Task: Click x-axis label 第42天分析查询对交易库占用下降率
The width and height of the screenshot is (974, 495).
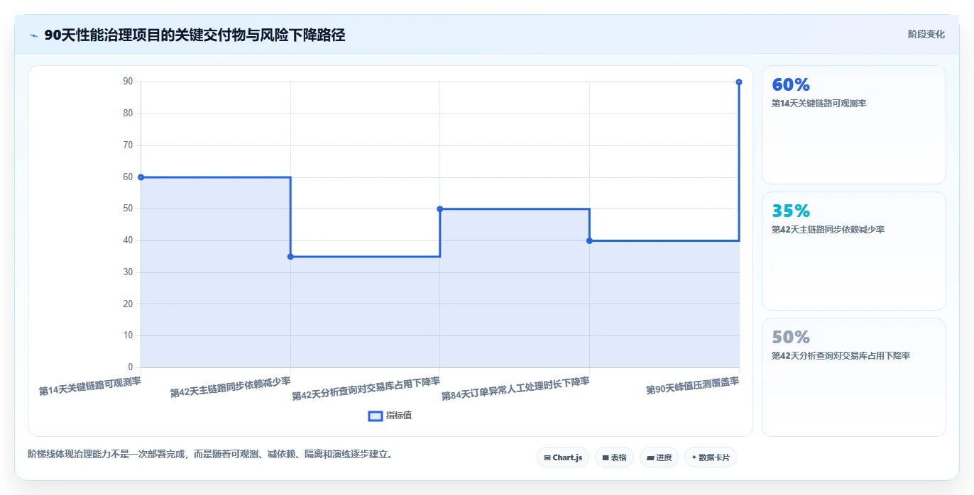Action: click(366, 389)
